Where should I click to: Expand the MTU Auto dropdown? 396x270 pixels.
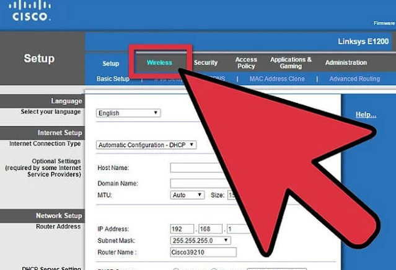click(187, 195)
